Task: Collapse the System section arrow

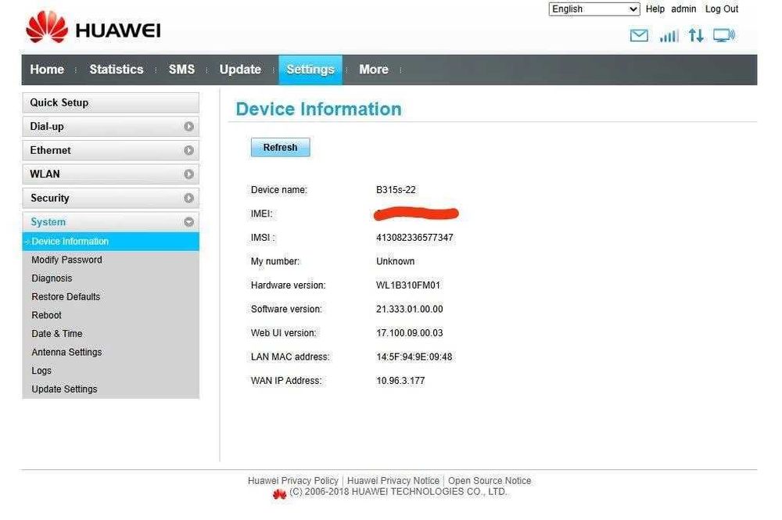Action: point(188,222)
